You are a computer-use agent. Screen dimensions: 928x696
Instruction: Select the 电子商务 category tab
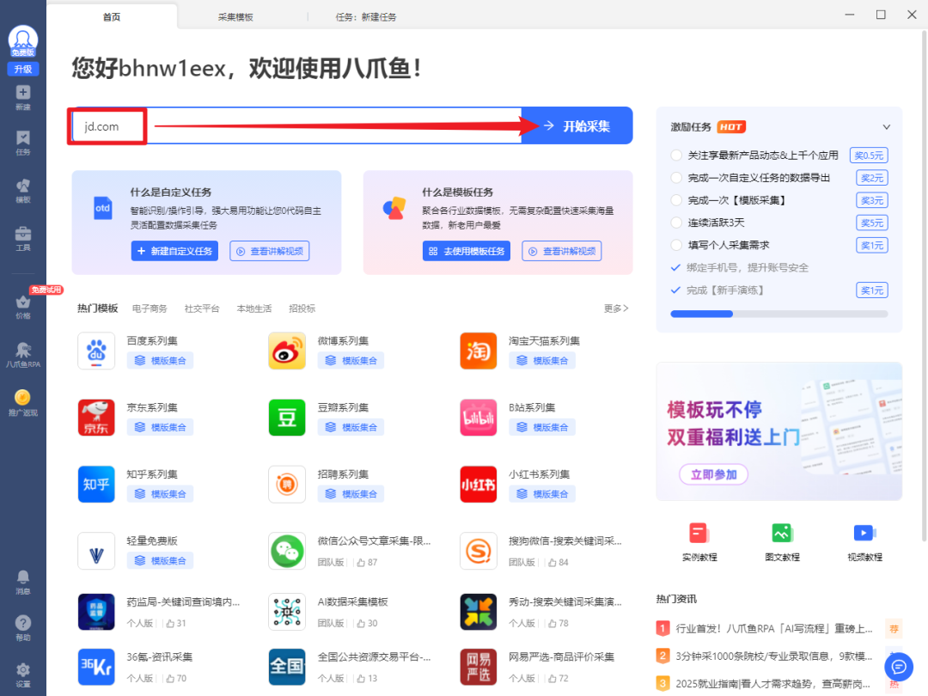150,308
